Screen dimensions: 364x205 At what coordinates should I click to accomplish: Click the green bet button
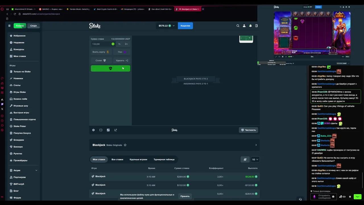(110, 68)
